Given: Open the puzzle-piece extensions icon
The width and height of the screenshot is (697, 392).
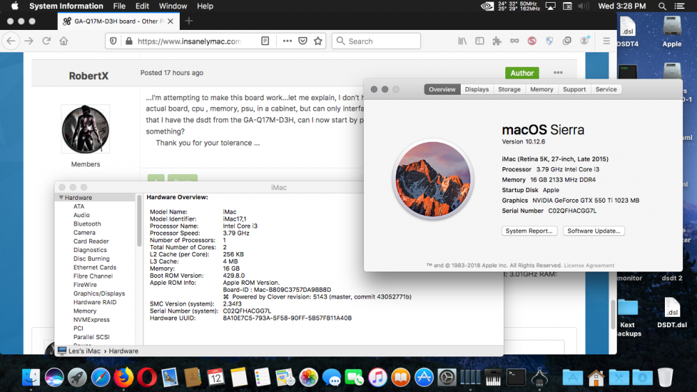Looking at the screenshot, I should coord(497,41).
